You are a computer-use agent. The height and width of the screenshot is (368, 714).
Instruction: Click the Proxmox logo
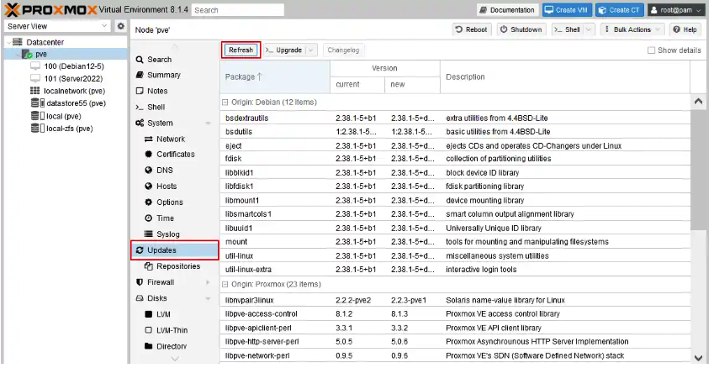click(x=50, y=9)
